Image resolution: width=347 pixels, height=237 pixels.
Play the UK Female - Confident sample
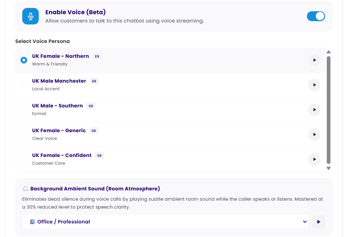click(x=314, y=159)
